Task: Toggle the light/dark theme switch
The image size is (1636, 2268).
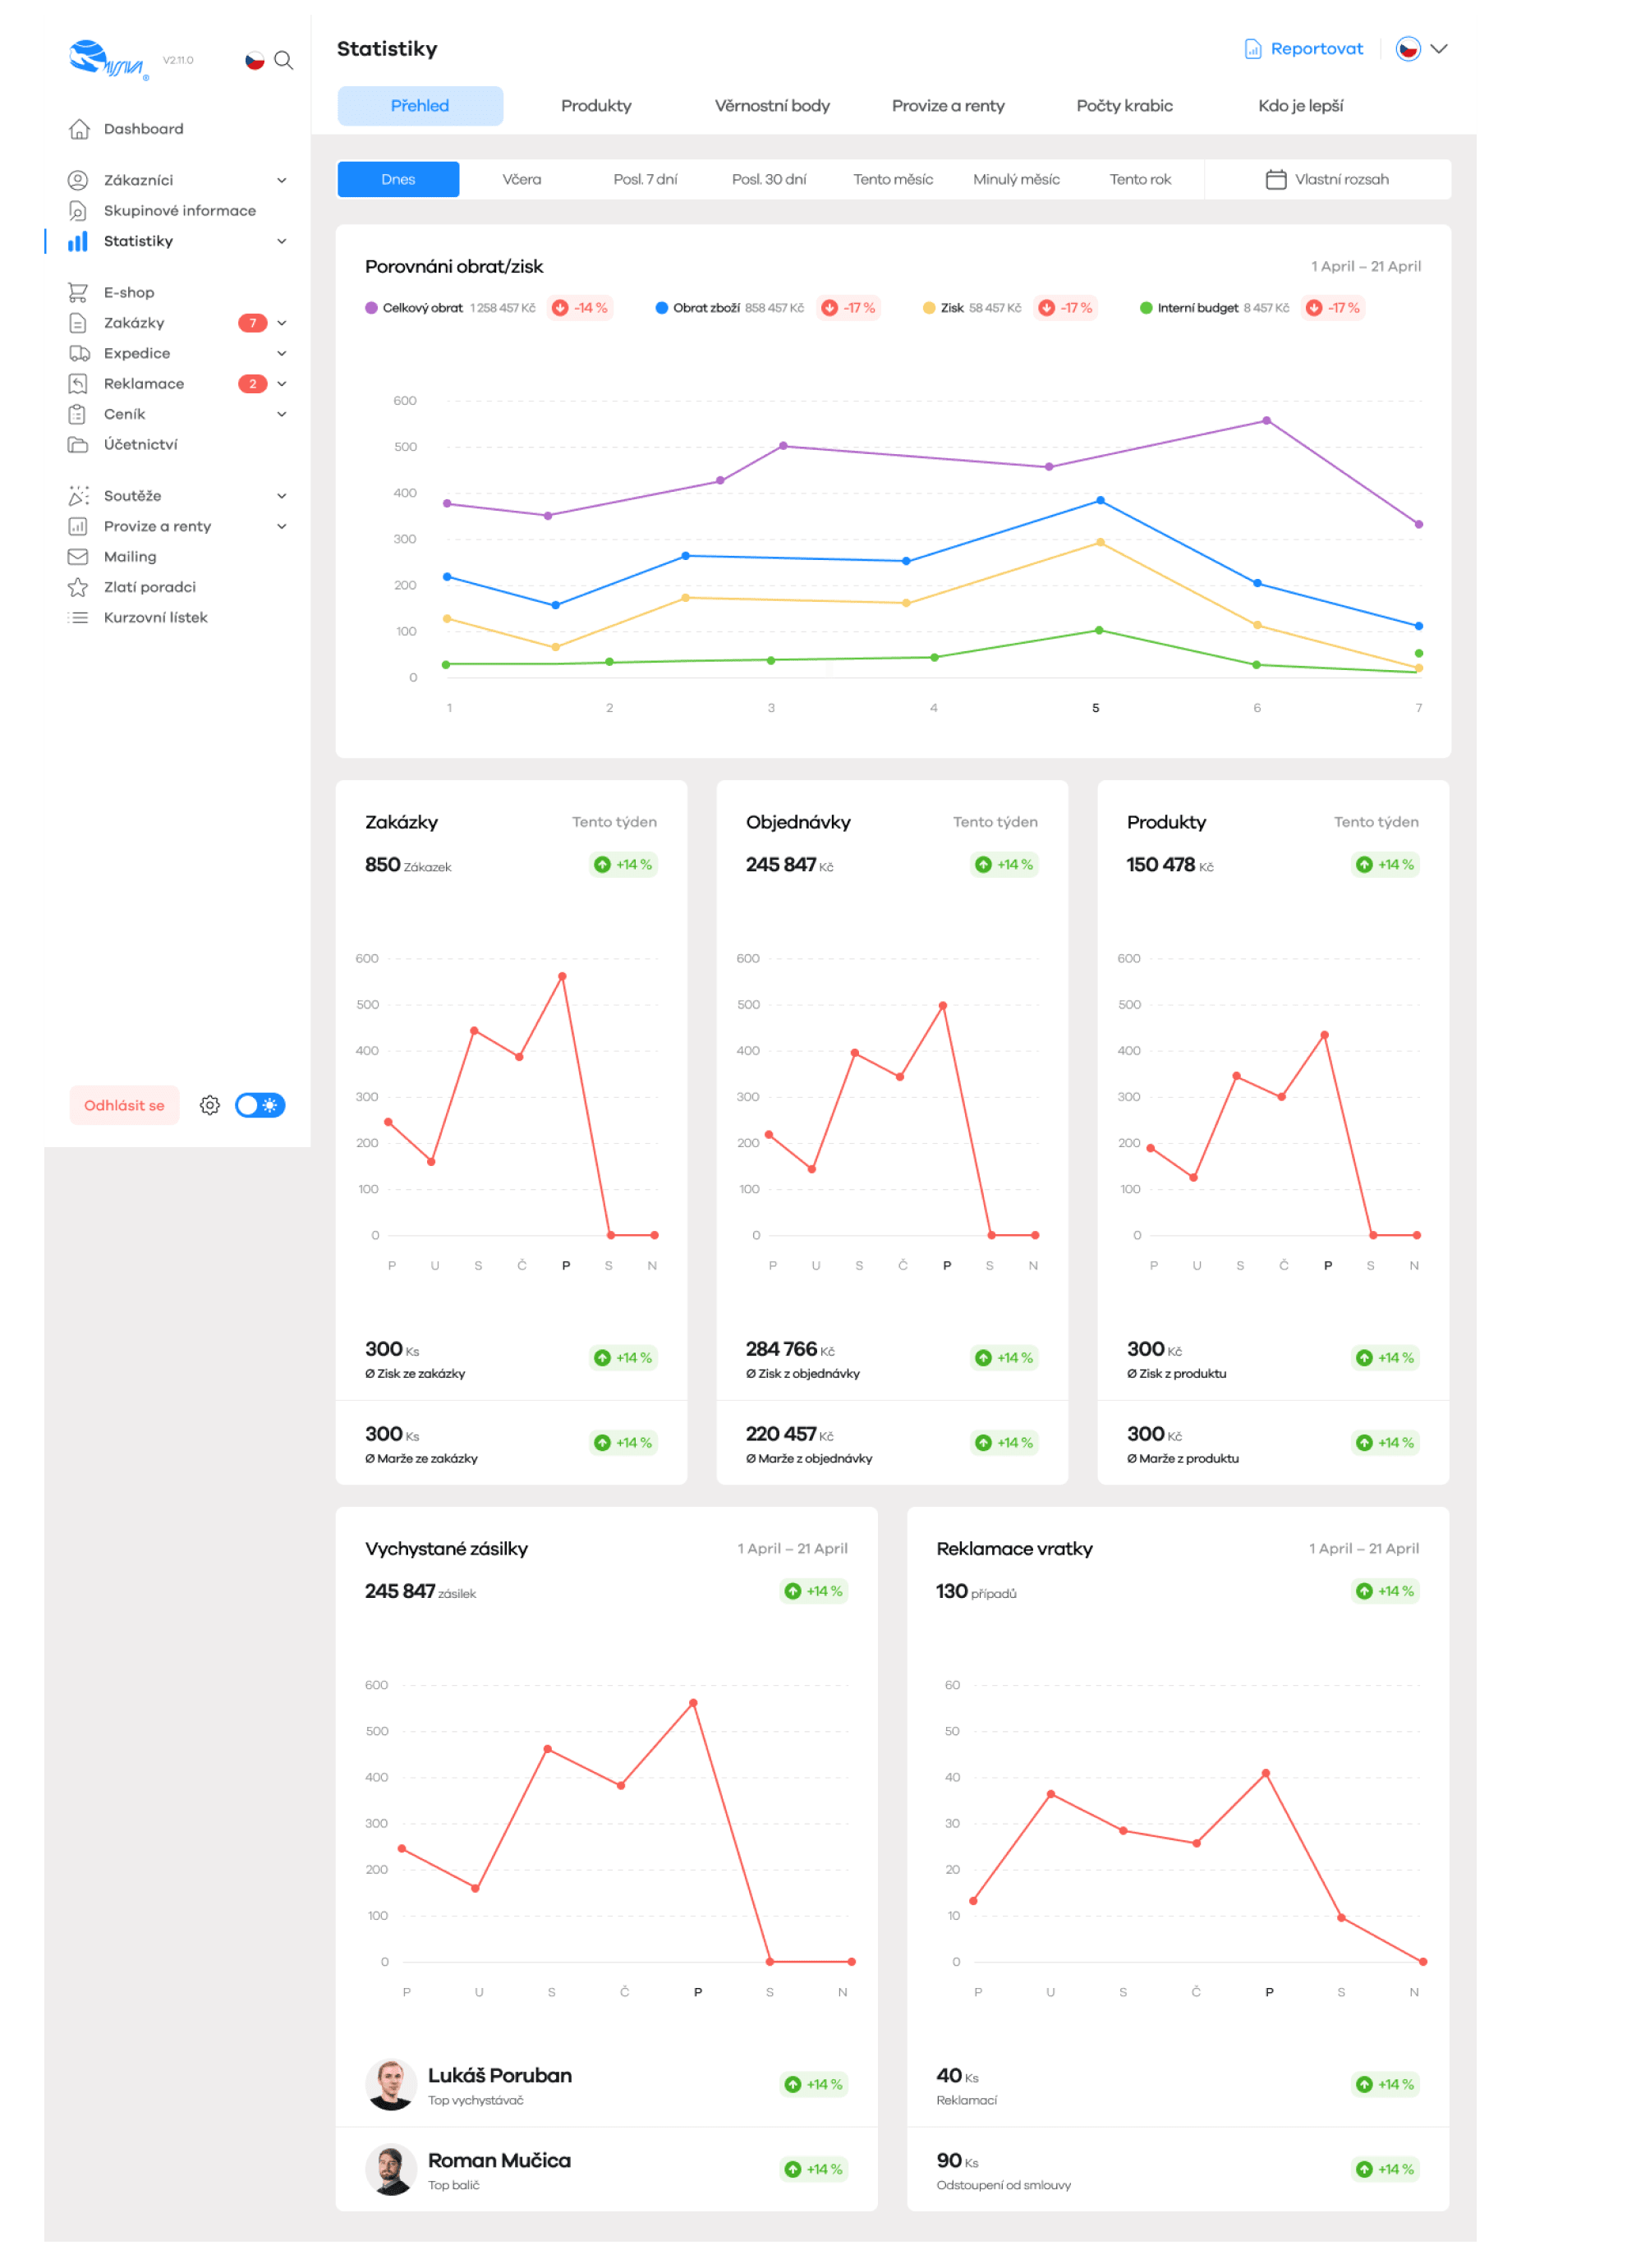Action: click(260, 1105)
